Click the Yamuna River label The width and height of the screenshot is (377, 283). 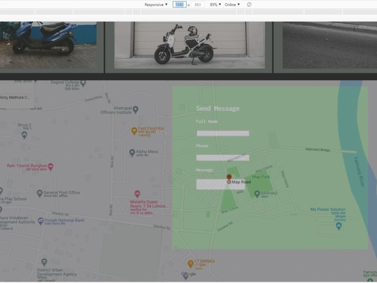[x=359, y=171]
